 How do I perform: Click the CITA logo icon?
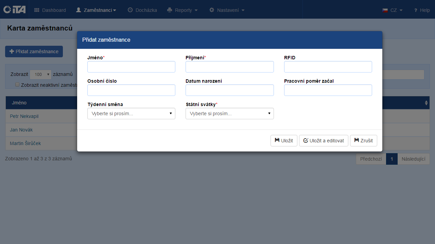14,9
